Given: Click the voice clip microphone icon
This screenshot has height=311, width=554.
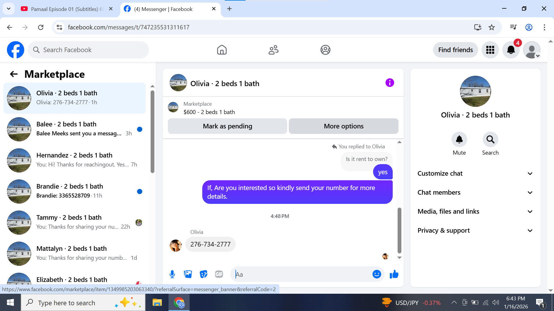Looking at the screenshot, I should click(x=172, y=274).
